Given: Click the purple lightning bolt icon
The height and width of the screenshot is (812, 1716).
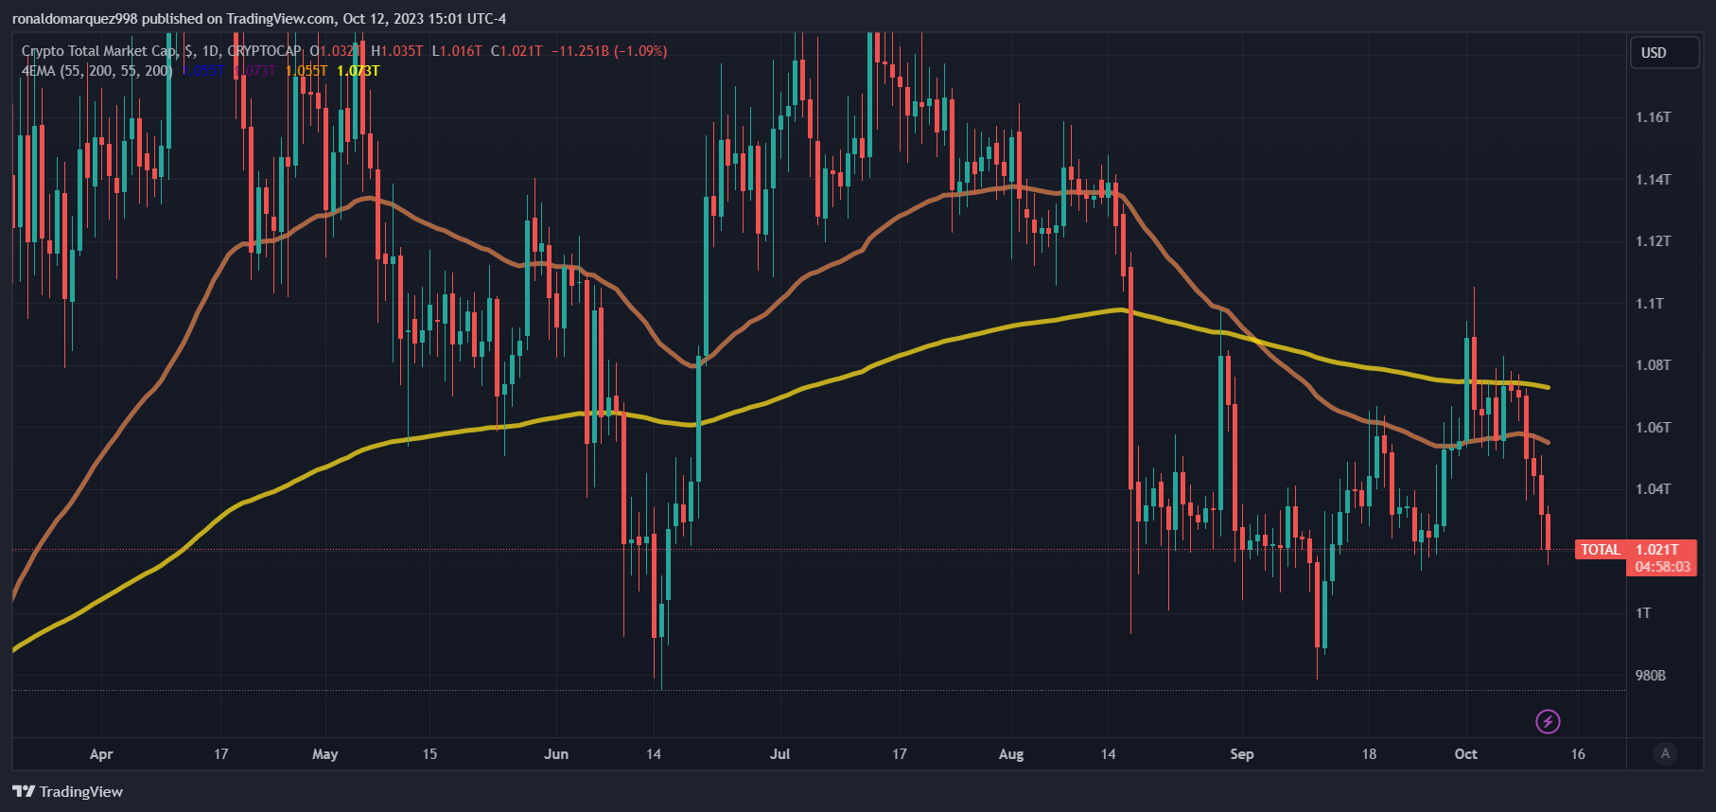Looking at the screenshot, I should click(1548, 722).
